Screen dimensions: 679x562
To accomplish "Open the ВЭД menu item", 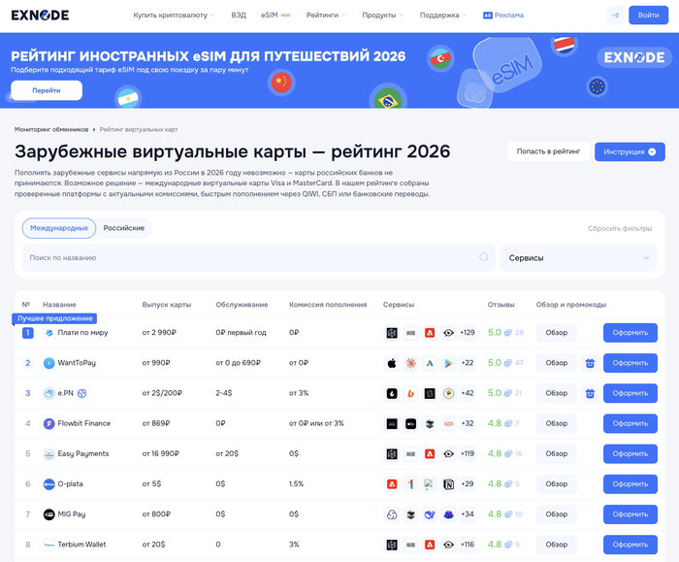I will (x=239, y=16).
